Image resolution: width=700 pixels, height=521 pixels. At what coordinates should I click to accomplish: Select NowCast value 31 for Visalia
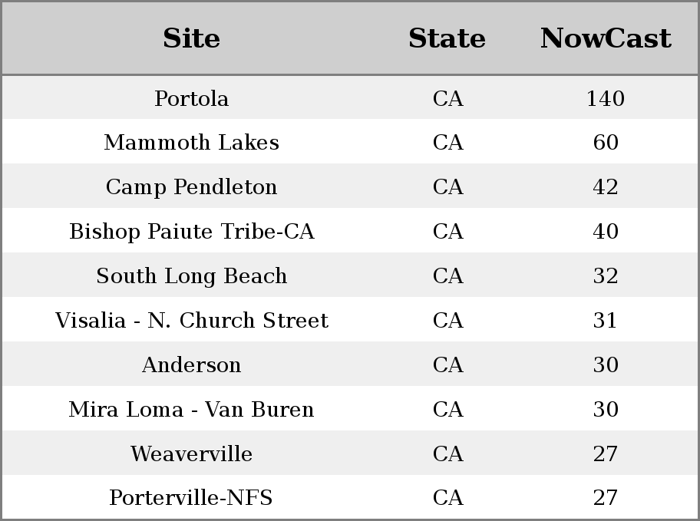(x=606, y=320)
